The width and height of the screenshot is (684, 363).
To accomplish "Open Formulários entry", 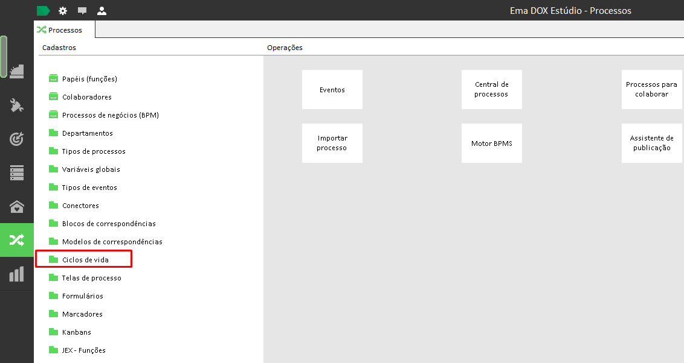I will (82, 296).
